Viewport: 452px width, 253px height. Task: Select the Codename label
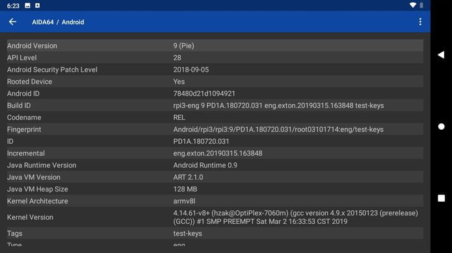pyautogui.click(x=24, y=117)
